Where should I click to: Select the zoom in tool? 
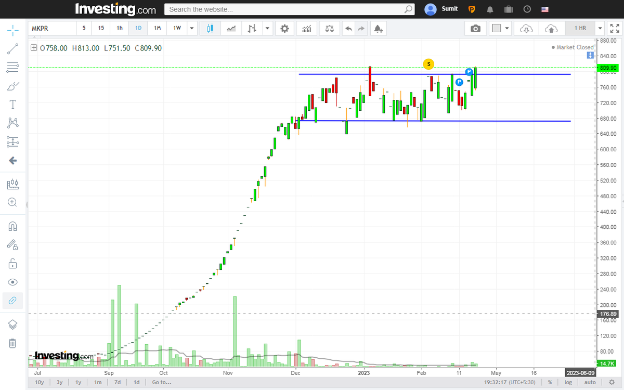(x=12, y=202)
